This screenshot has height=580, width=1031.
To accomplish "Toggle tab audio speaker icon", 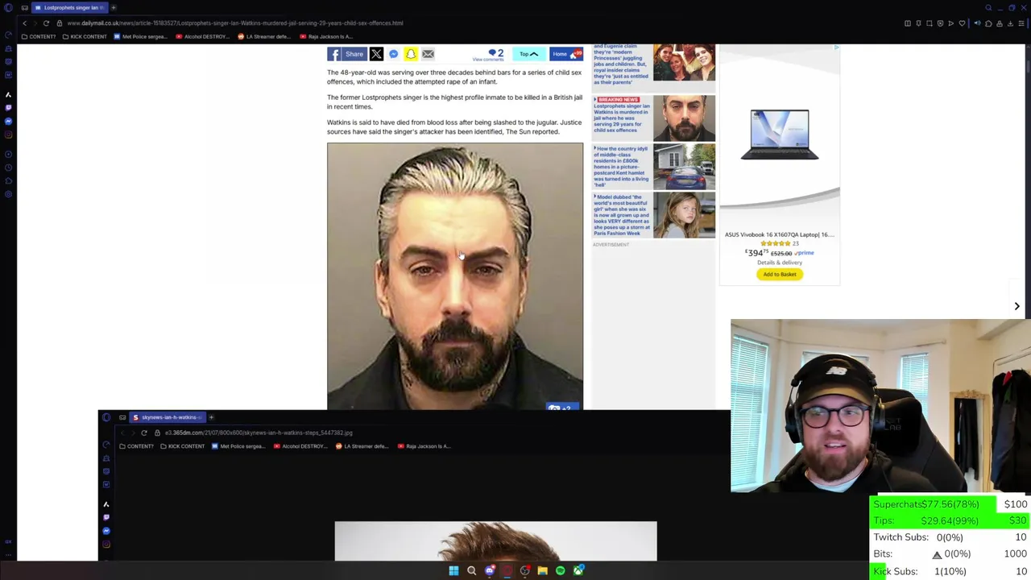I will click(977, 23).
